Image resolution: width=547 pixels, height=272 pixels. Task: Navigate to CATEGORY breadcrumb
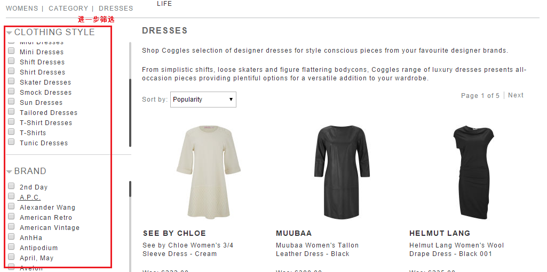[68, 9]
